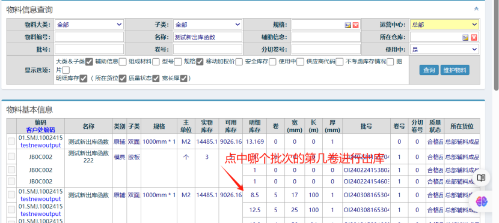This screenshot has width=499, height=223.
Task: Open the 规格 picker icon
Action: pyautogui.click(x=348, y=25)
